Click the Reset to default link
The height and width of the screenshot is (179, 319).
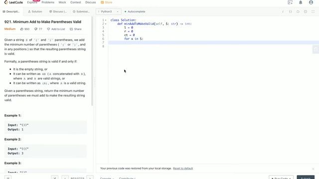(x=183, y=169)
